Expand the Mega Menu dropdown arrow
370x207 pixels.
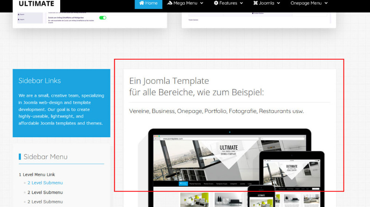202,3
